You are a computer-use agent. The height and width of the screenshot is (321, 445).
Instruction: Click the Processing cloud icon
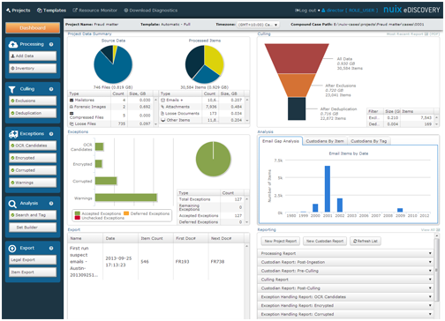click(13, 44)
